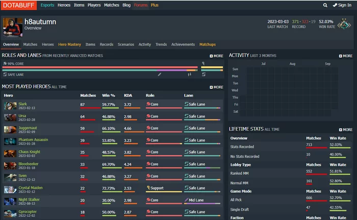This screenshot has width=357, height=220.
Task: Click the Gyrocopter portrait icon
Action: (x=10, y=213)
